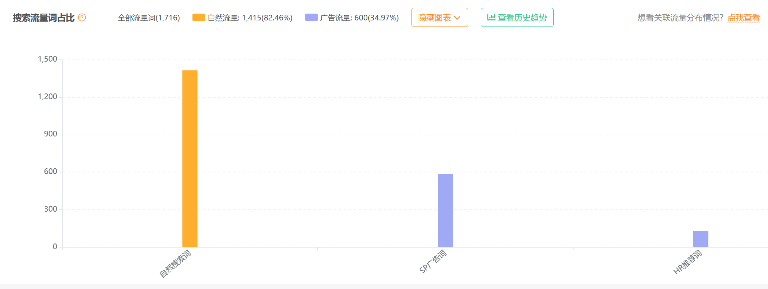This screenshot has height=289, width=768.
Task: Open the 隐藏图表 dropdown button
Action: [x=439, y=18]
